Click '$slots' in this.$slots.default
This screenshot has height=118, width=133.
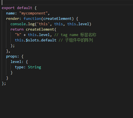[x=32, y=40]
